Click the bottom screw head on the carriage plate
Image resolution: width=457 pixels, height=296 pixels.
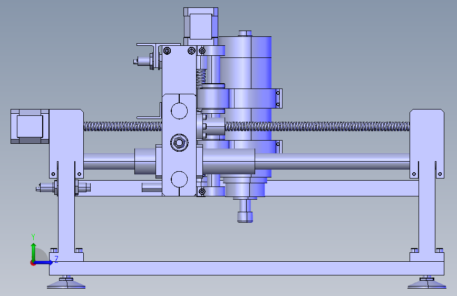(202, 191)
